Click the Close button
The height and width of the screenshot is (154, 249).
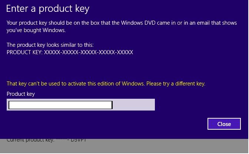(224, 124)
